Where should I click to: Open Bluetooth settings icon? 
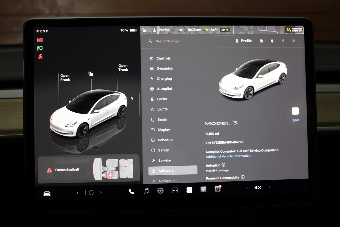[282, 41]
